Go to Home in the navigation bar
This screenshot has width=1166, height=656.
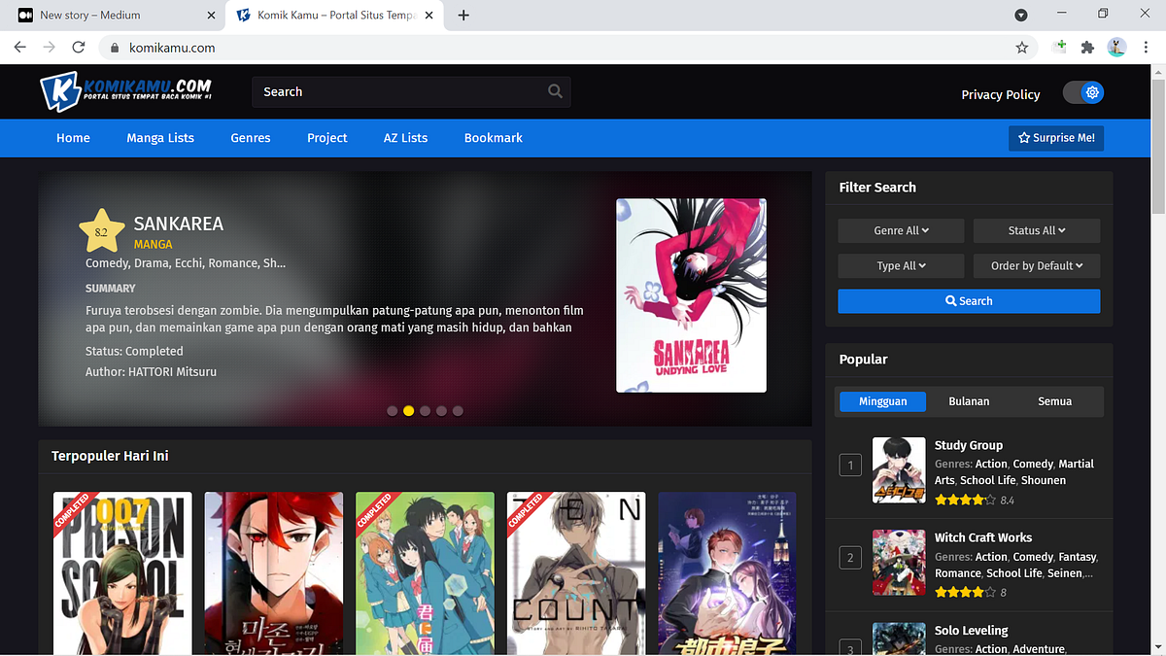click(73, 138)
